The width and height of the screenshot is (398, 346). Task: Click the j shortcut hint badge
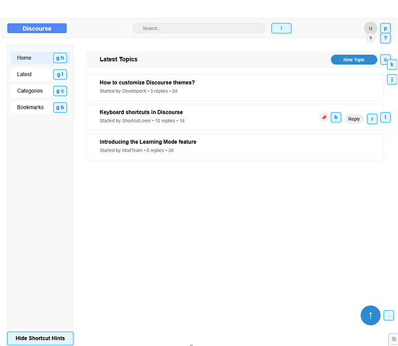[392, 80]
